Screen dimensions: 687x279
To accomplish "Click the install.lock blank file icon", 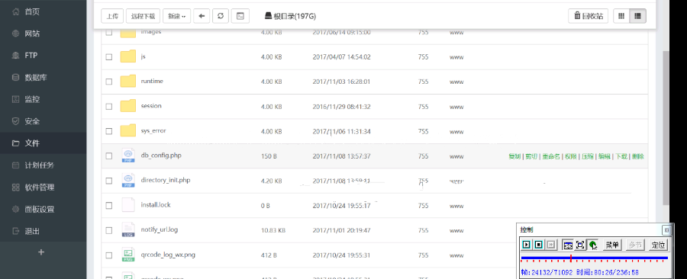I will pyautogui.click(x=128, y=205).
